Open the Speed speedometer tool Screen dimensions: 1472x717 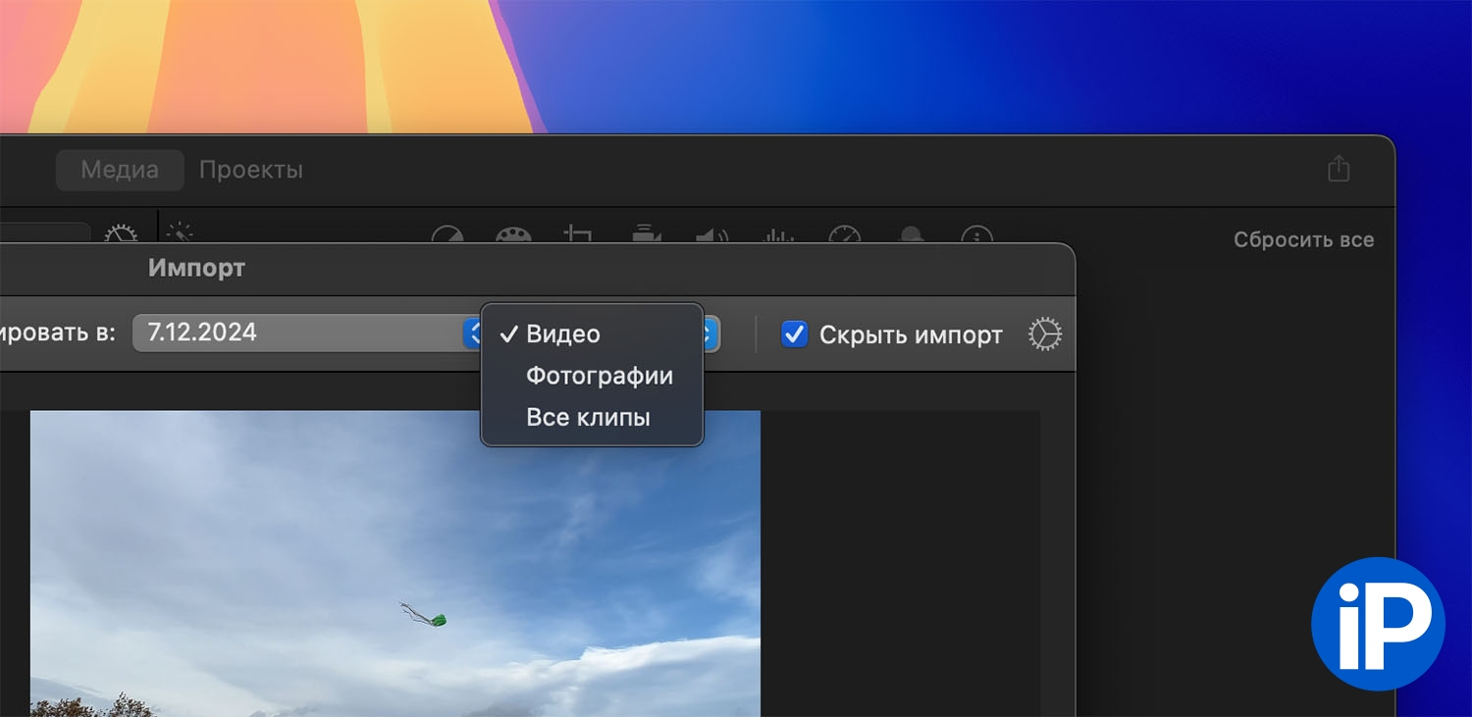pos(844,235)
